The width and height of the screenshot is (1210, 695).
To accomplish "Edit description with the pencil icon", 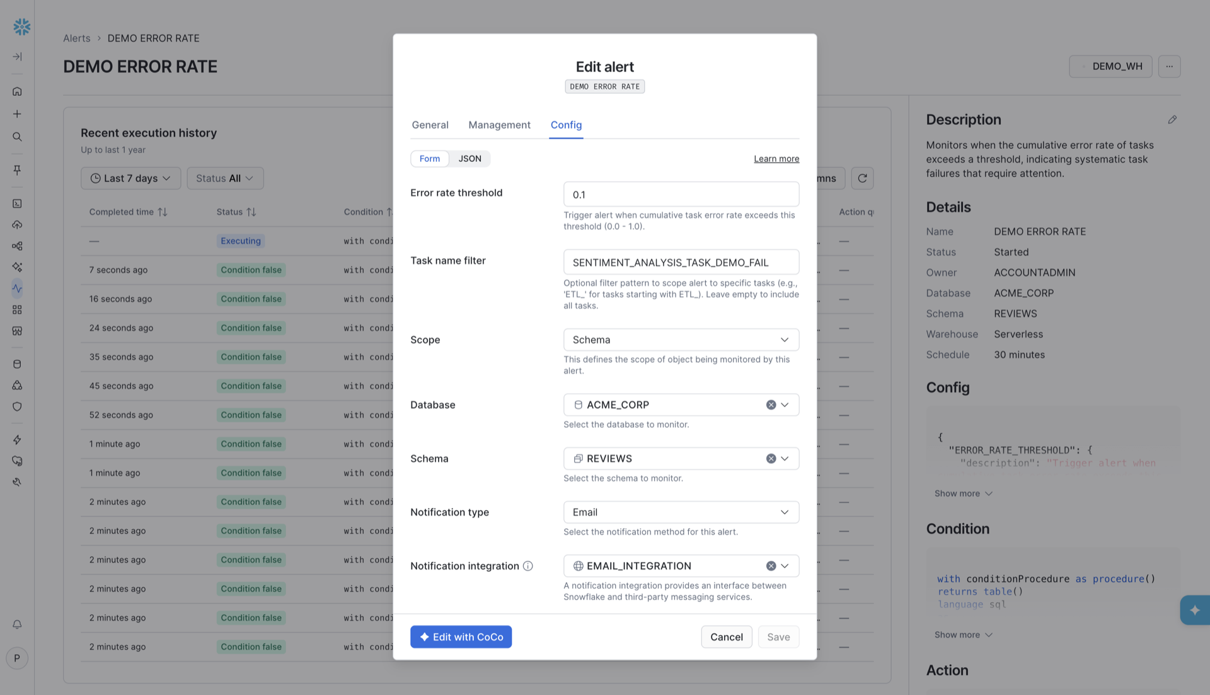I will (1172, 120).
